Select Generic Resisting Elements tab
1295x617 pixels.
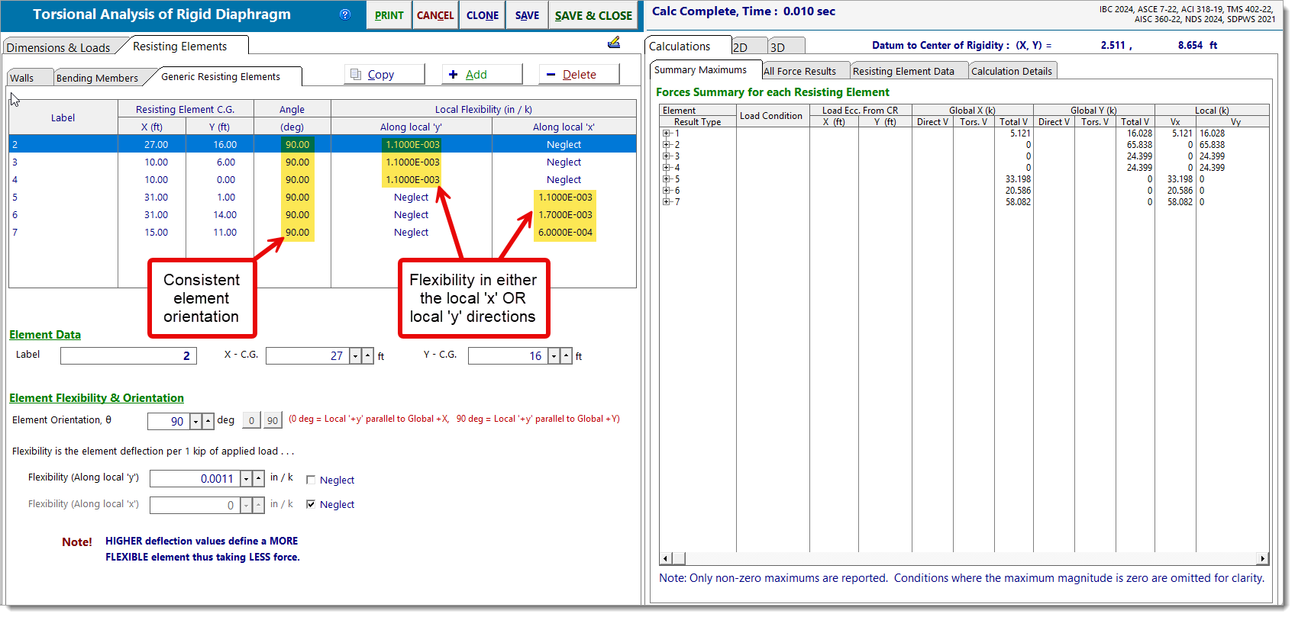coord(221,76)
